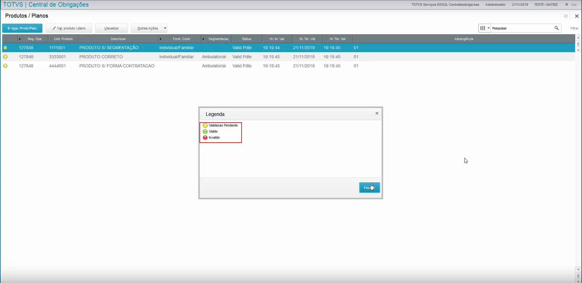Click the Descricao column header
The image size is (582, 283).
118,39
